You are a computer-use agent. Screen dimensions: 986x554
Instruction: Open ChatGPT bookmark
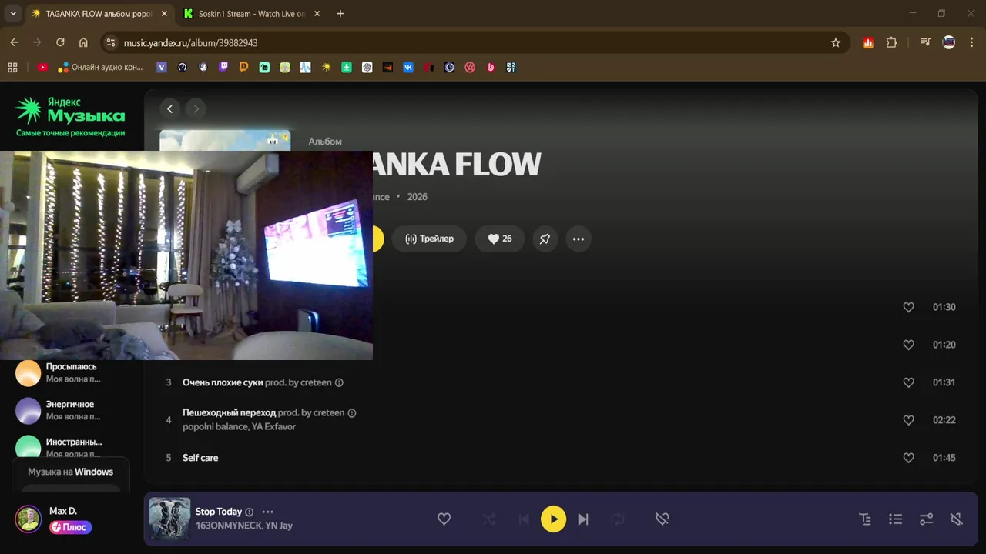coord(367,68)
